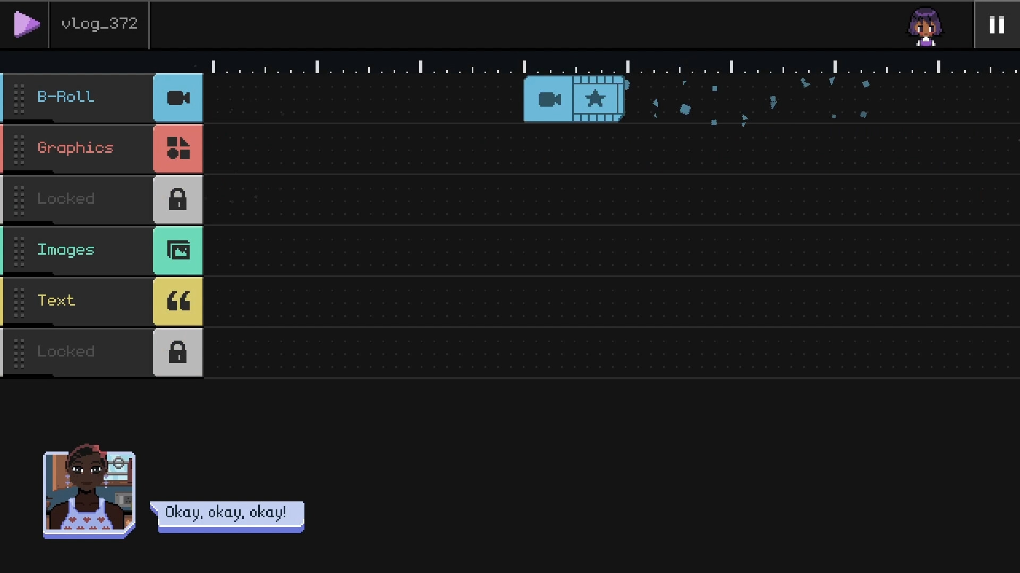Click the camera clip on timeline
Image resolution: width=1020 pixels, height=573 pixels.
point(549,99)
